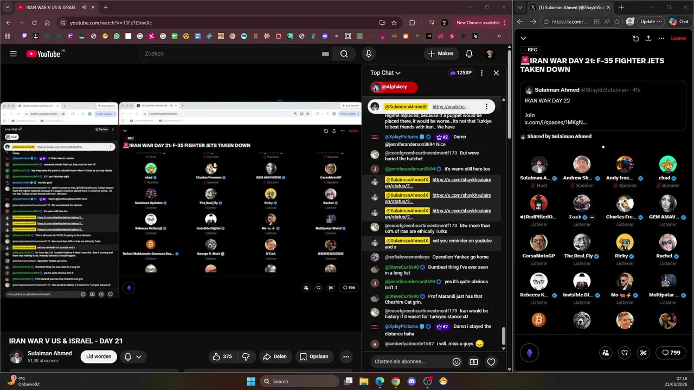
Task: Open Chrome tab search dropdown arrow
Action: [x=8, y=8]
